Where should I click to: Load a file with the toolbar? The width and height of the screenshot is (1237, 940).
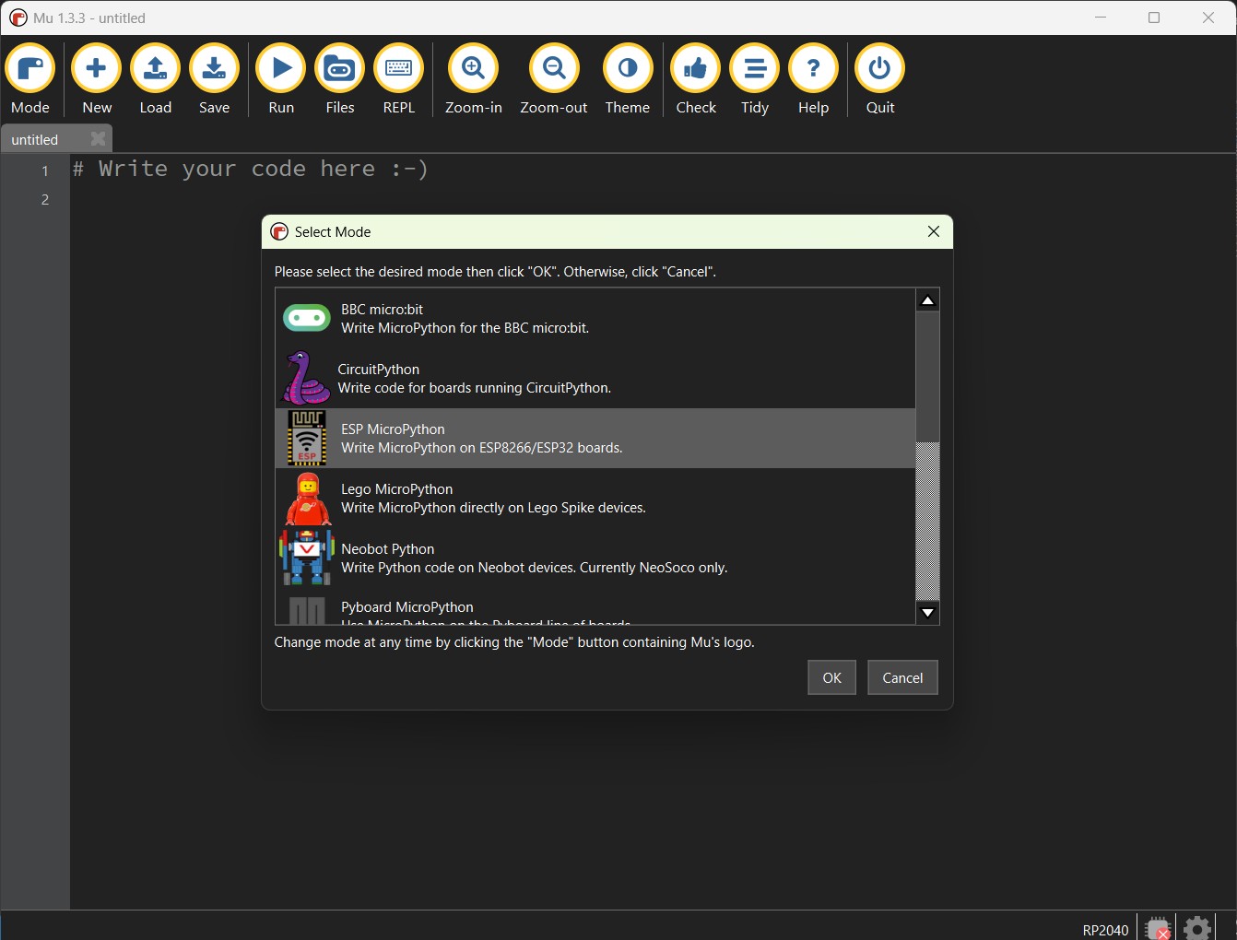click(x=156, y=80)
